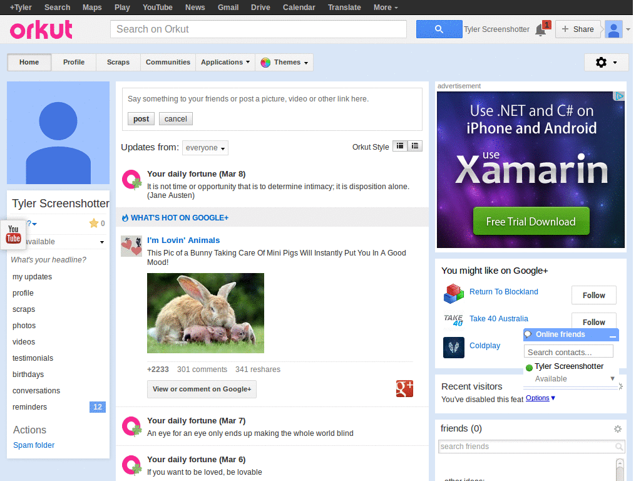Screen dimensions: 641x481
Task: Click the large profile photo placeholder
Action: coord(58,133)
